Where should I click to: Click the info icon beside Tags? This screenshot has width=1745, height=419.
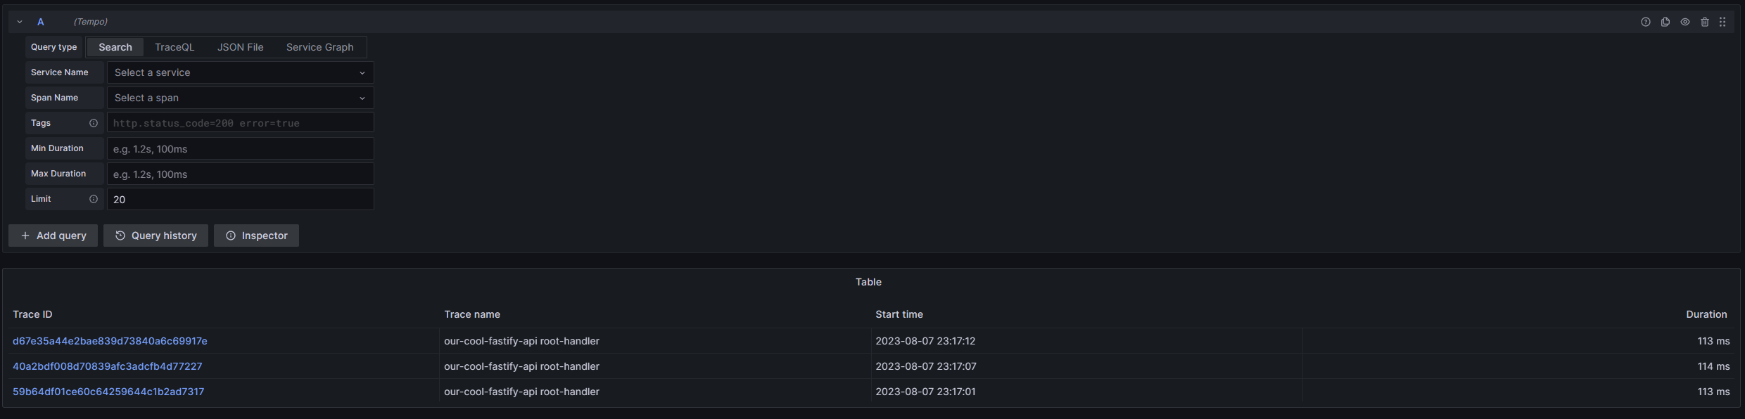(x=94, y=123)
